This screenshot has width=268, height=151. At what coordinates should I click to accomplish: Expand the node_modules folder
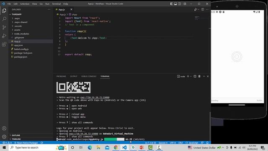tap(31, 34)
